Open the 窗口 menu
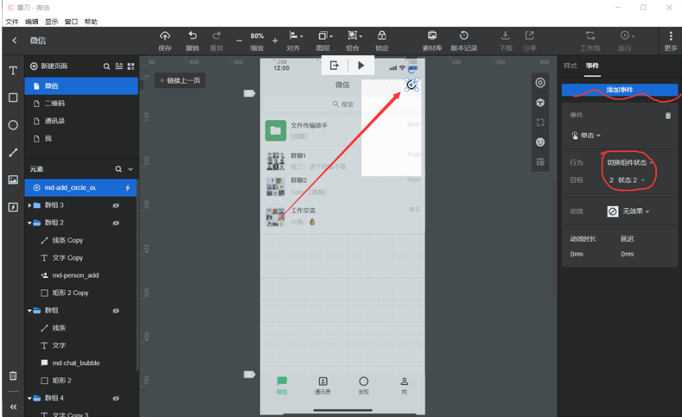Image resolution: width=682 pixels, height=417 pixels. 71,22
